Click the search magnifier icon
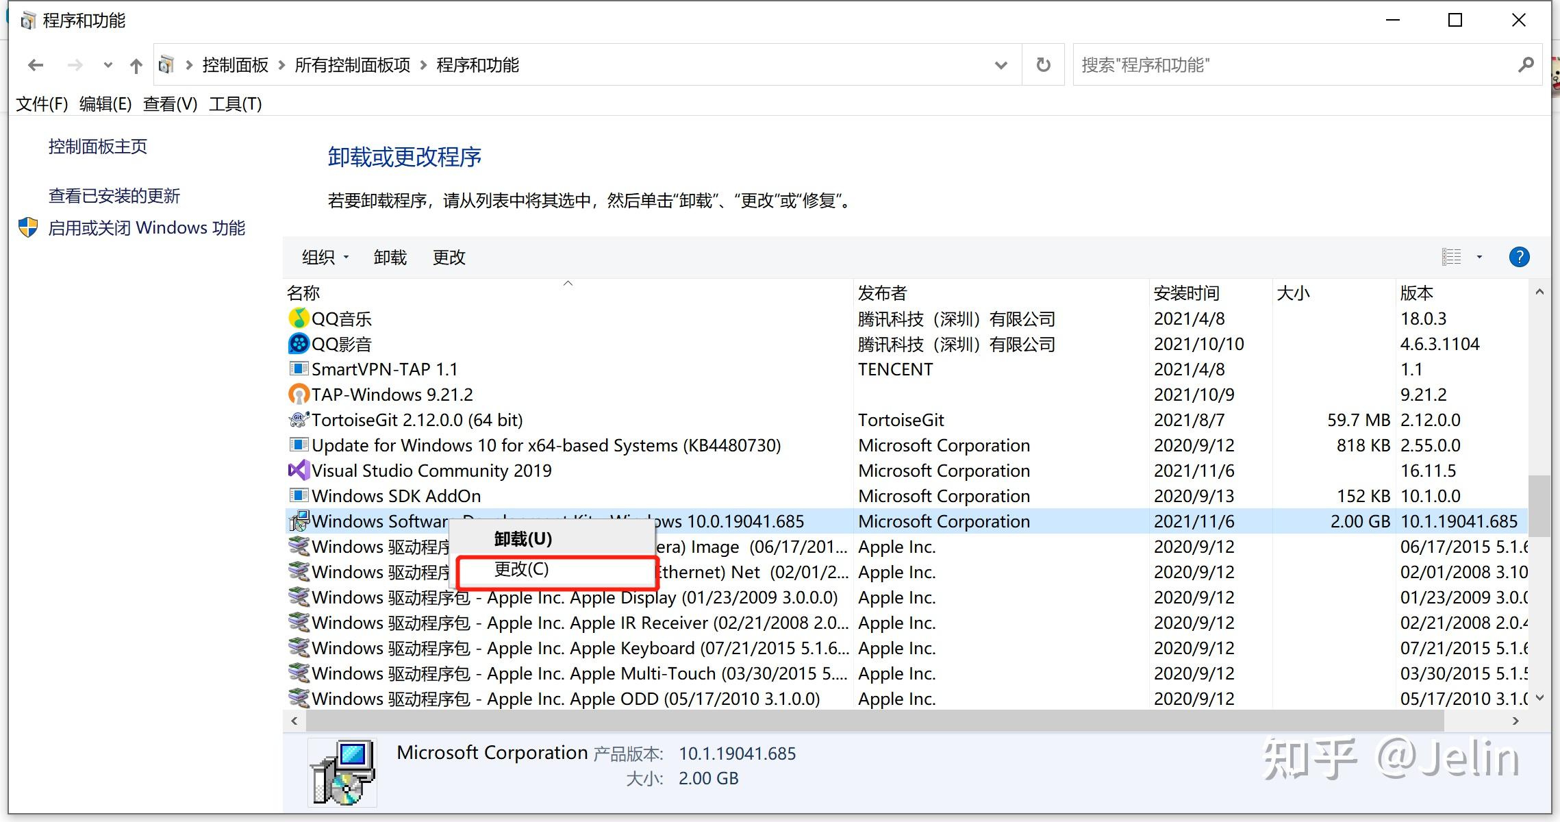 [x=1525, y=65]
